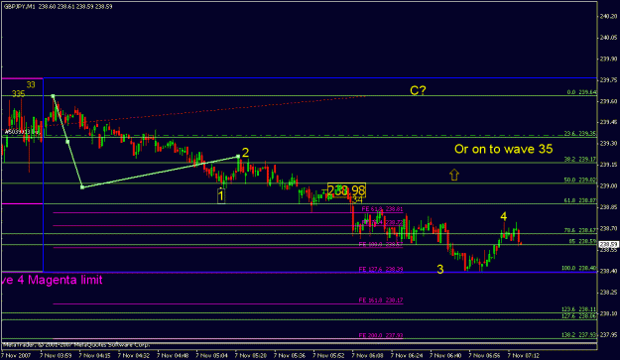The image size is (620, 360).
Task: Click the '138.2 237.93' Fibonacci level label
Action: [579, 334]
